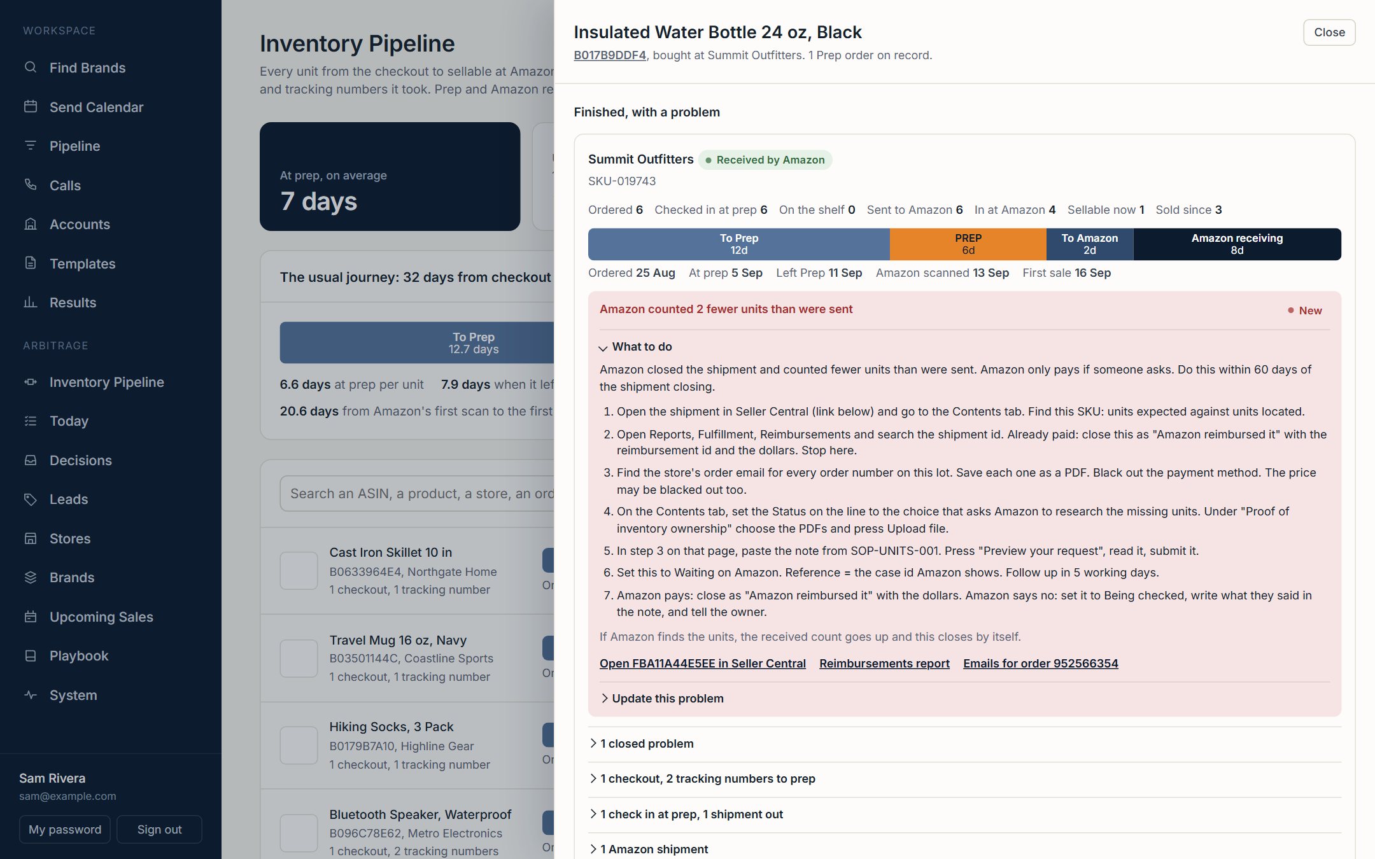Click the Playbook book icon
This screenshot has width=1375, height=859.
pos(31,656)
